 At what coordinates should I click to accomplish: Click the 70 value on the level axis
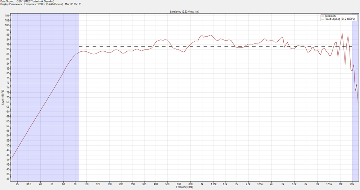pos(8,97)
